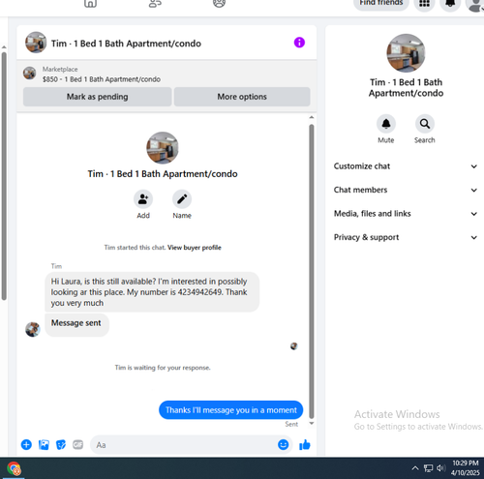The image size is (484, 479).
Task: Click the chat header title text
Action: click(126, 44)
